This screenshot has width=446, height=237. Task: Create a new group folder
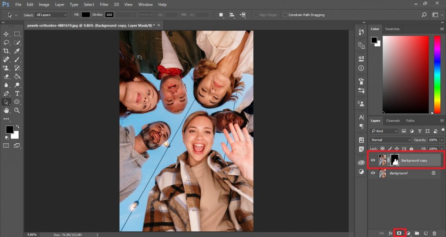click(417, 233)
